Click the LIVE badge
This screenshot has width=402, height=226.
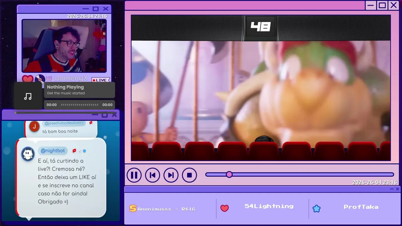(101, 80)
